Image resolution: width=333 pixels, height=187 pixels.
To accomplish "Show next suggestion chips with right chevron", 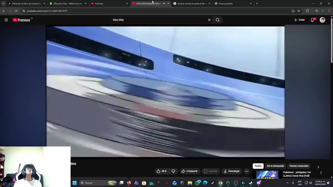I will pos(318,167).
